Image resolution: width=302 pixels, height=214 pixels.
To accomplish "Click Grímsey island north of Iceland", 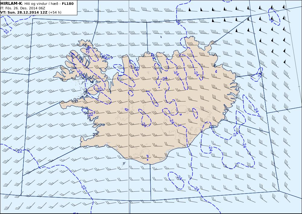I will point(161,37).
